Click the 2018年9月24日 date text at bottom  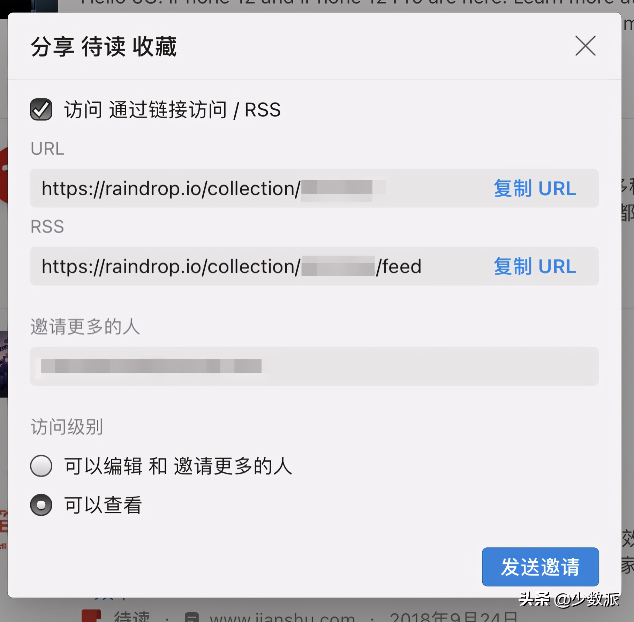click(453, 617)
